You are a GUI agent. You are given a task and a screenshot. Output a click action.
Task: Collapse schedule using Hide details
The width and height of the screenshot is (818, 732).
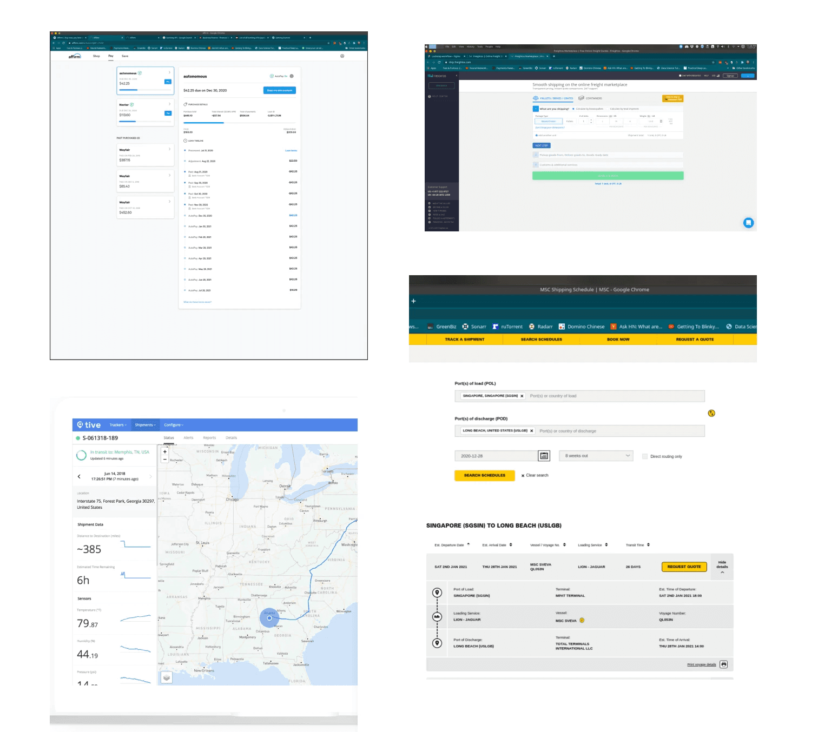(x=722, y=567)
